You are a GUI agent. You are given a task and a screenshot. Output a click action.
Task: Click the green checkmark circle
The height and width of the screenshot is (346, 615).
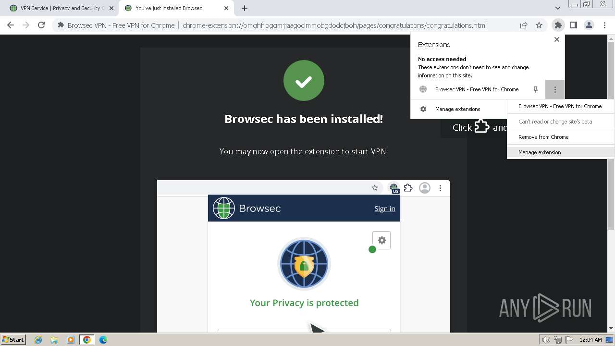(304, 81)
